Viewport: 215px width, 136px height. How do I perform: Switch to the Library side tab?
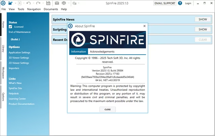click(x=3, y=49)
